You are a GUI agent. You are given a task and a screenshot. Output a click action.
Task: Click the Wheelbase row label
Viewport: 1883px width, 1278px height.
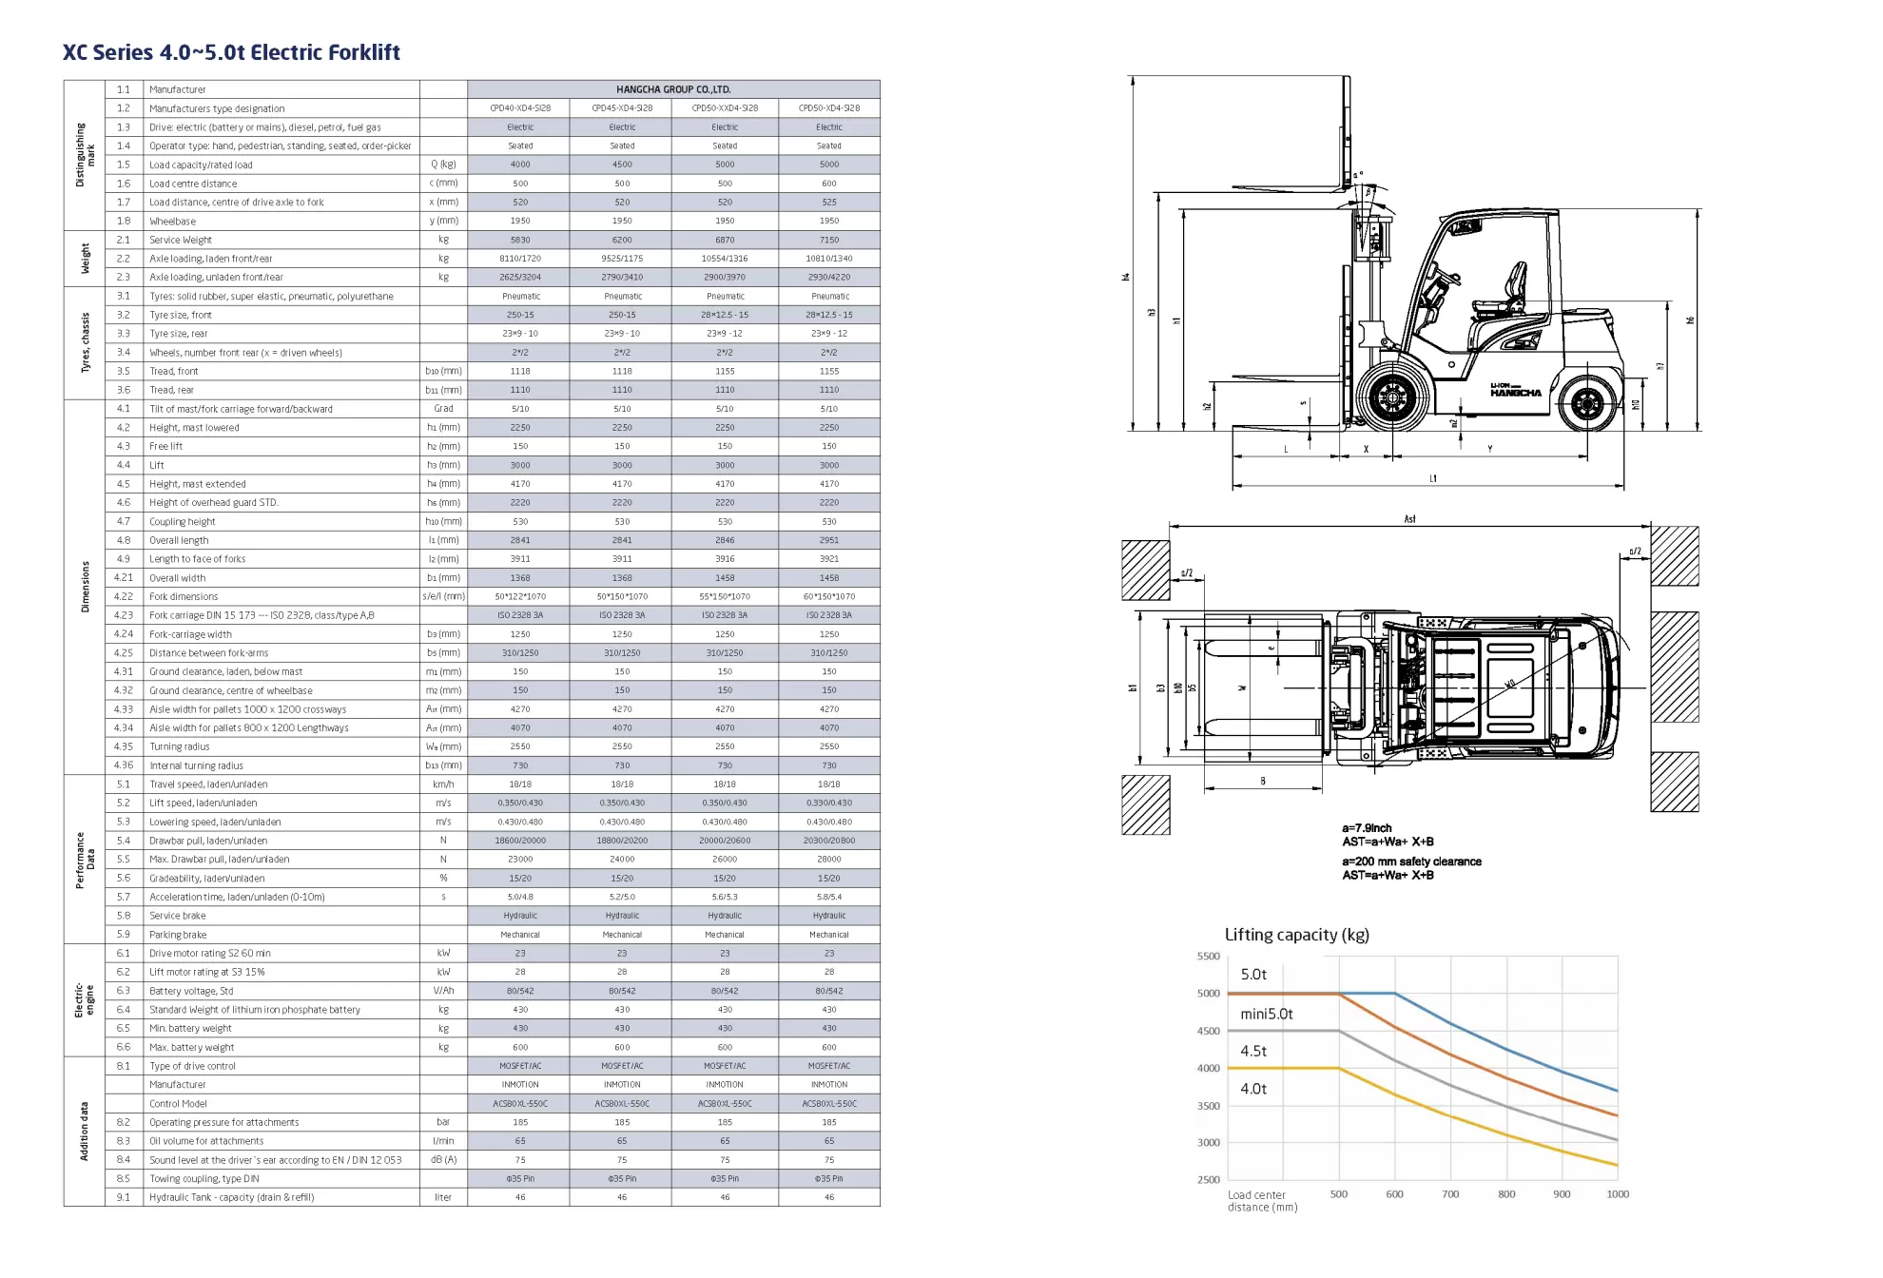pyautogui.click(x=172, y=222)
